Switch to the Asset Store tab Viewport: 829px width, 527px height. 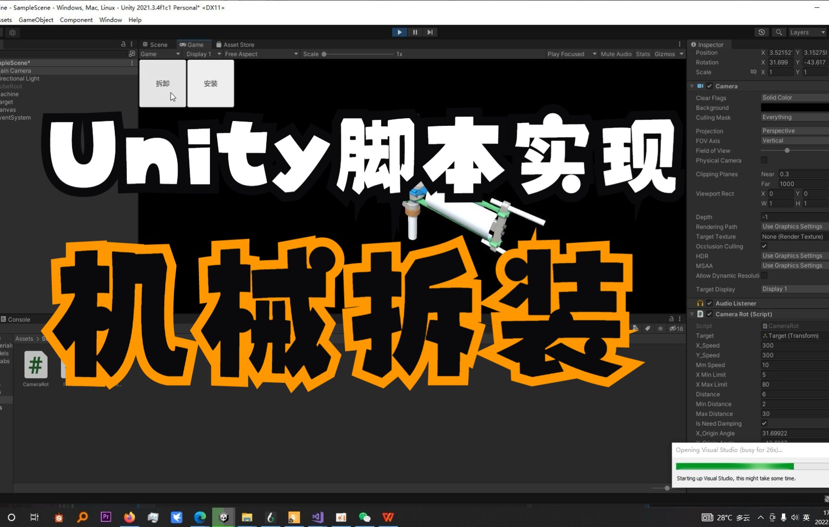(x=235, y=44)
